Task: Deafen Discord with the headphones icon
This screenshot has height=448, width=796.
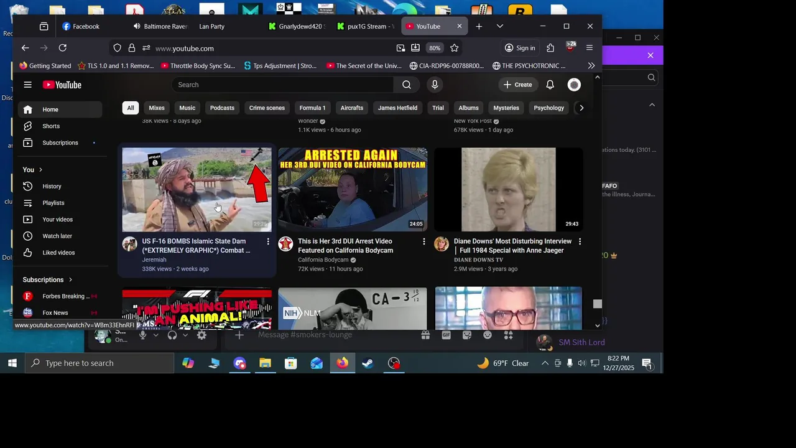Action: point(172,335)
